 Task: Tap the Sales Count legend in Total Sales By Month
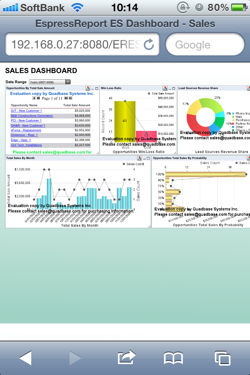134,164
